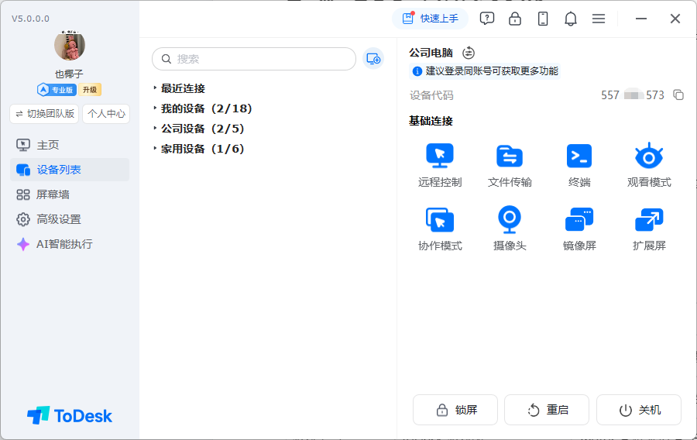Choose the 镜像屏 mirror screen icon
This screenshot has width=697, height=440.
click(x=579, y=219)
